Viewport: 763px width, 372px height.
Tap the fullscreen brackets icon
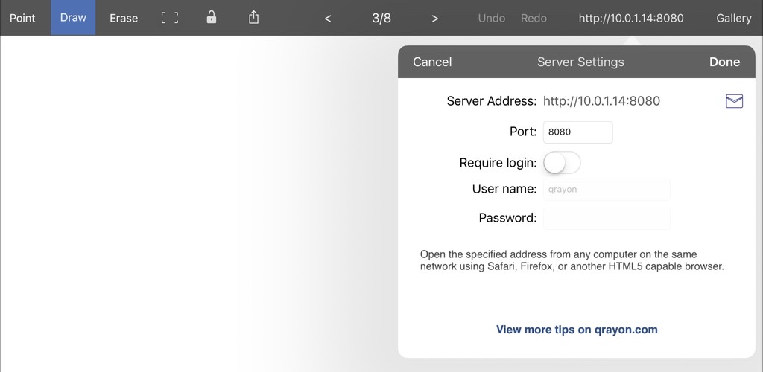tap(170, 18)
